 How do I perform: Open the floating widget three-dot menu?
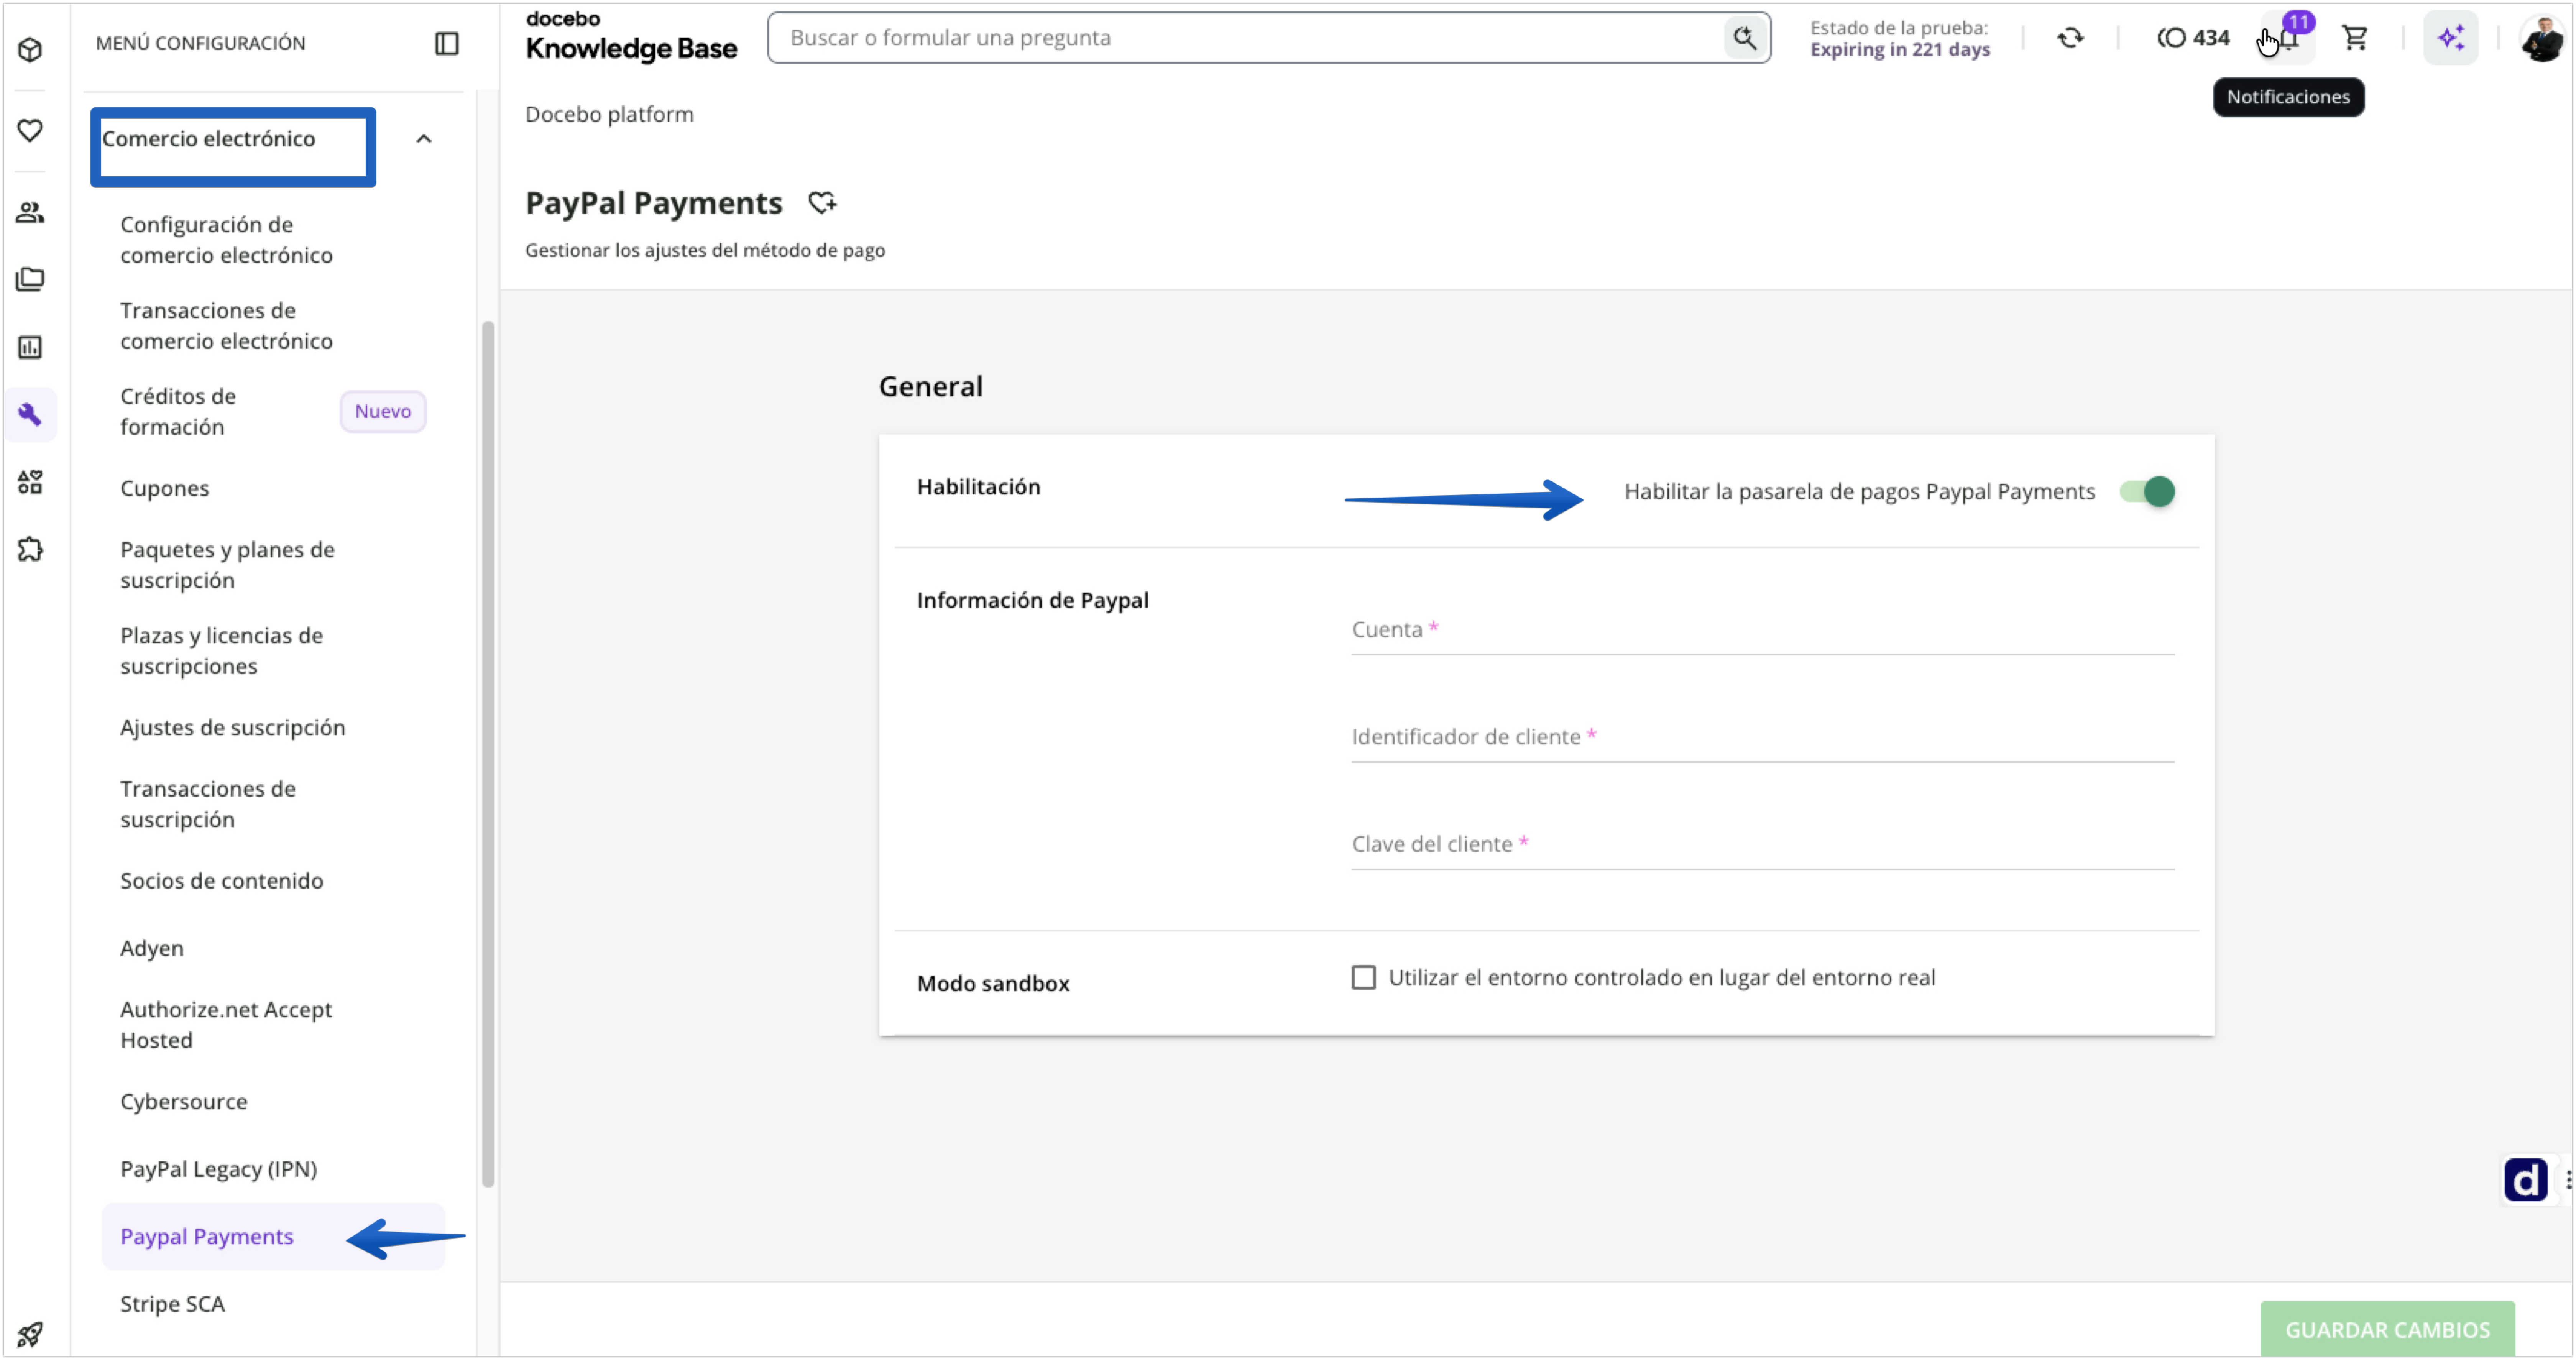[x=2568, y=1180]
